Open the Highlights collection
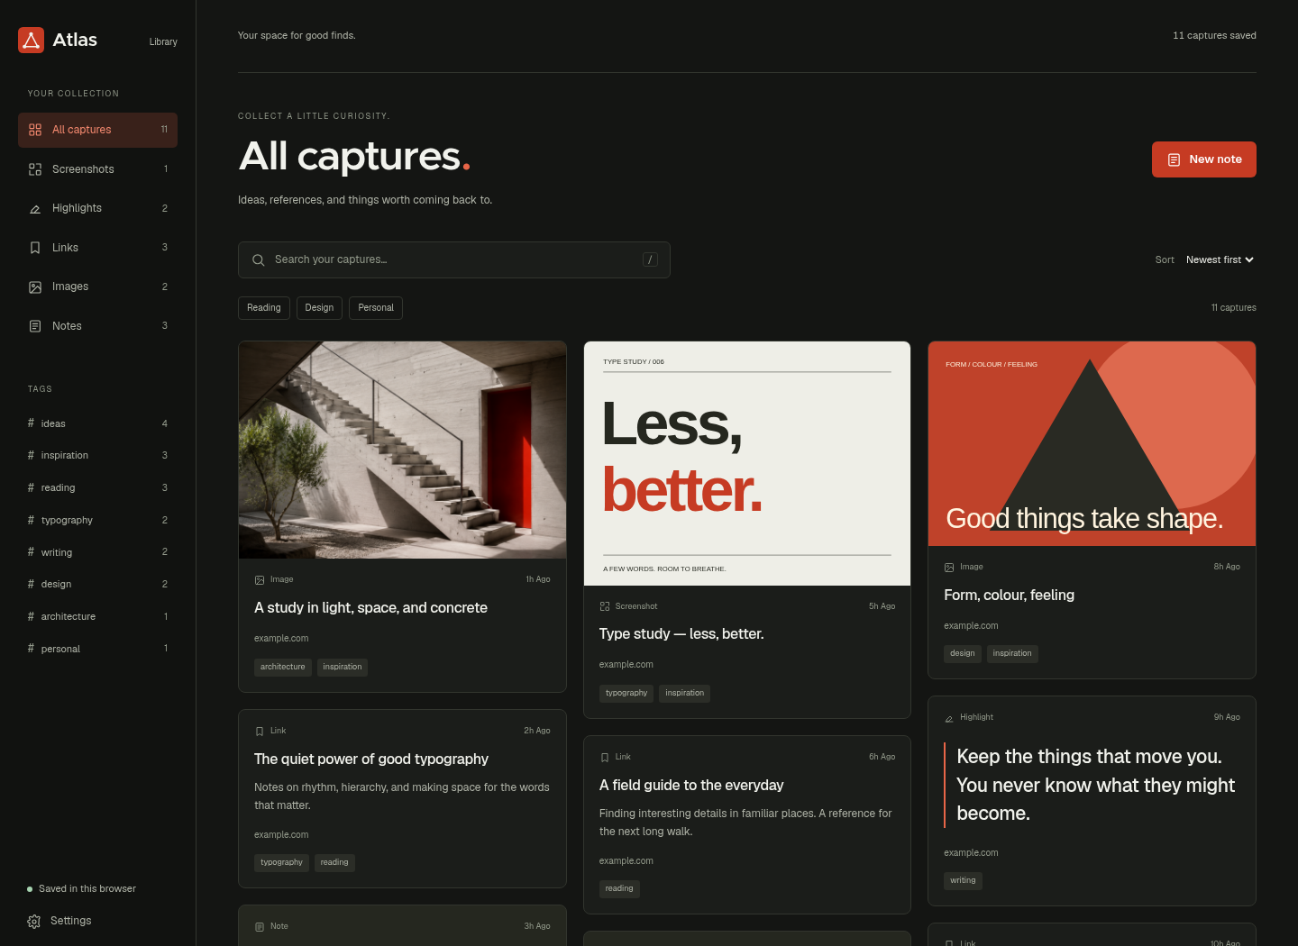Image resolution: width=1298 pixels, height=946 pixels. click(x=97, y=208)
